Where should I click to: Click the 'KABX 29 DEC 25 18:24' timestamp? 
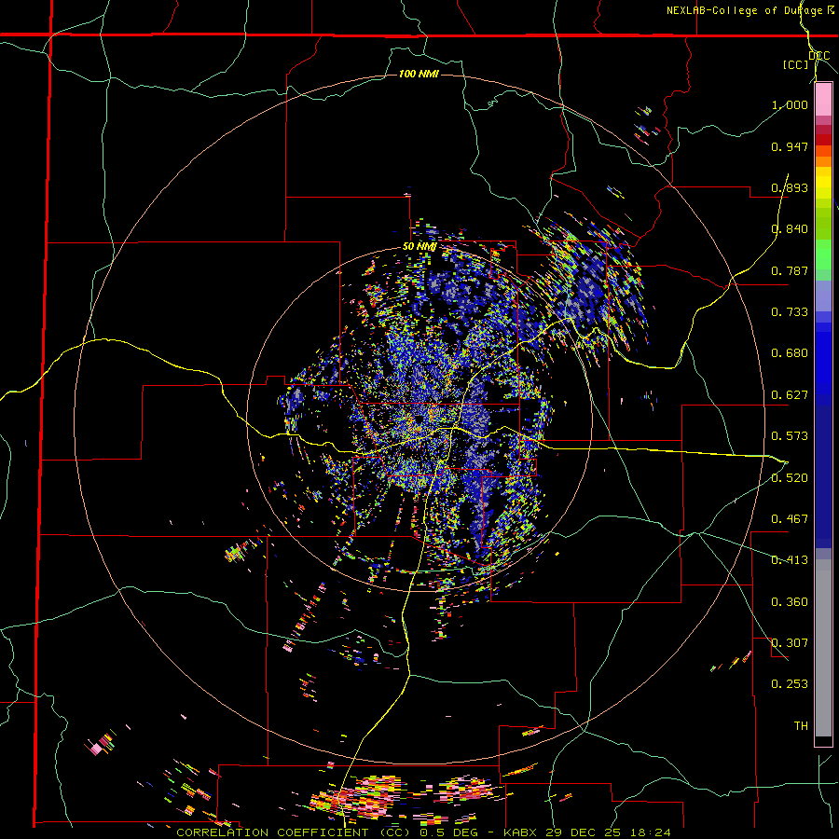(x=588, y=832)
